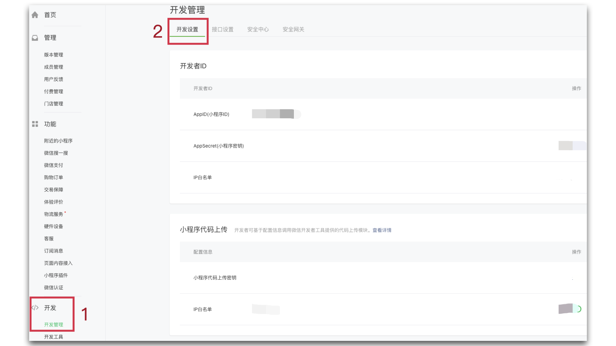This screenshot has width=616, height=346.
Task: Select the 安全网关 tab
Action: click(x=293, y=29)
